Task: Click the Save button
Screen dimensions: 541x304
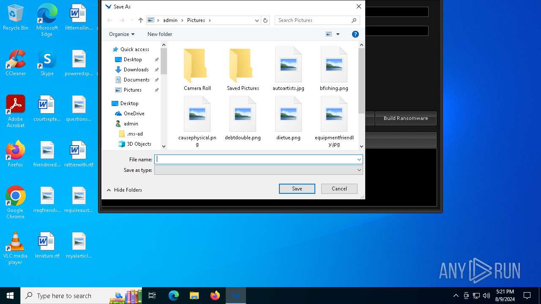Action: click(297, 189)
